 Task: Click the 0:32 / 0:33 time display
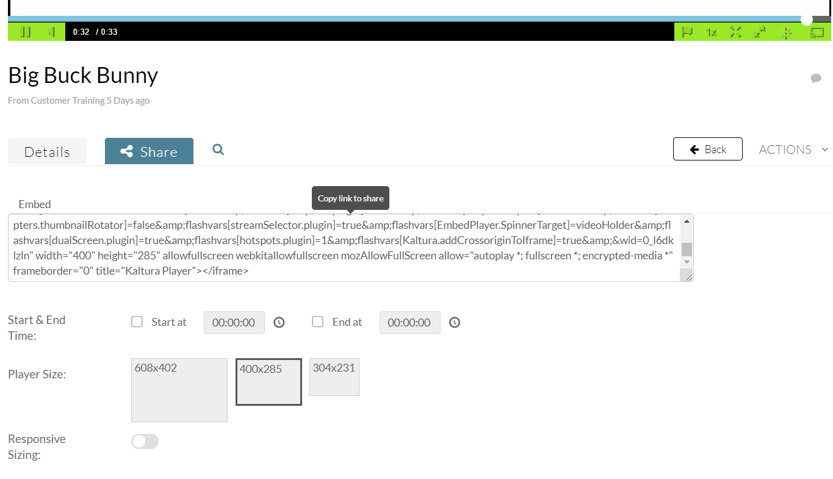[x=95, y=32]
